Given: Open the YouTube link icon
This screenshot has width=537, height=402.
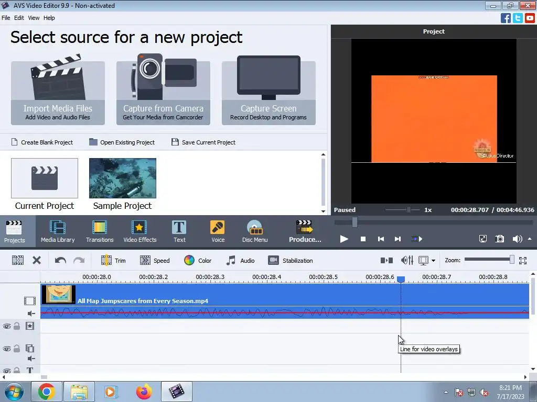Looking at the screenshot, I should pos(530,18).
